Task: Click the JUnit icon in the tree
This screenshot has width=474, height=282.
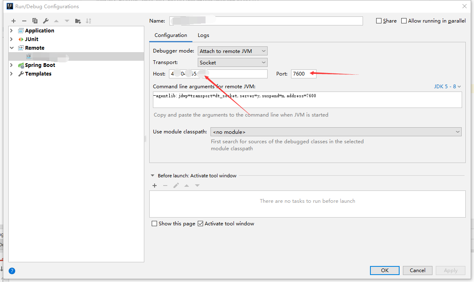Action: (x=21, y=39)
